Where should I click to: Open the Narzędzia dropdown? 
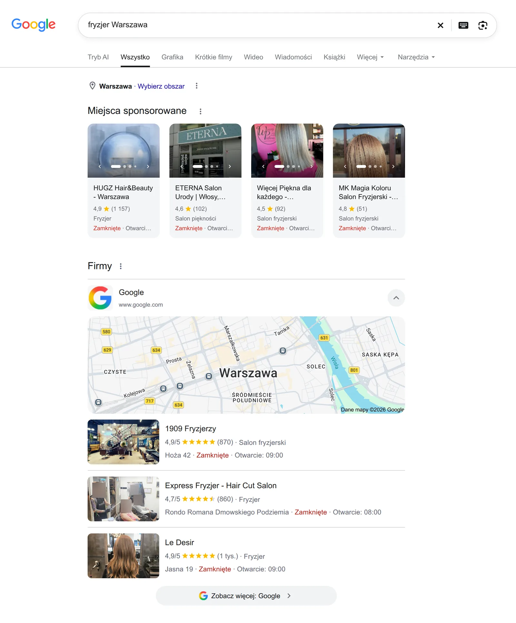(x=416, y=57)
